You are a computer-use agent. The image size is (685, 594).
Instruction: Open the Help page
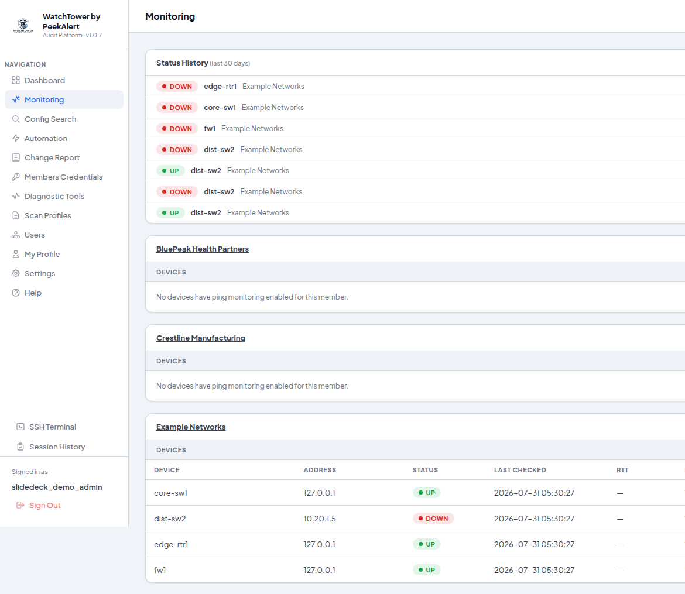tap(64, 293)
